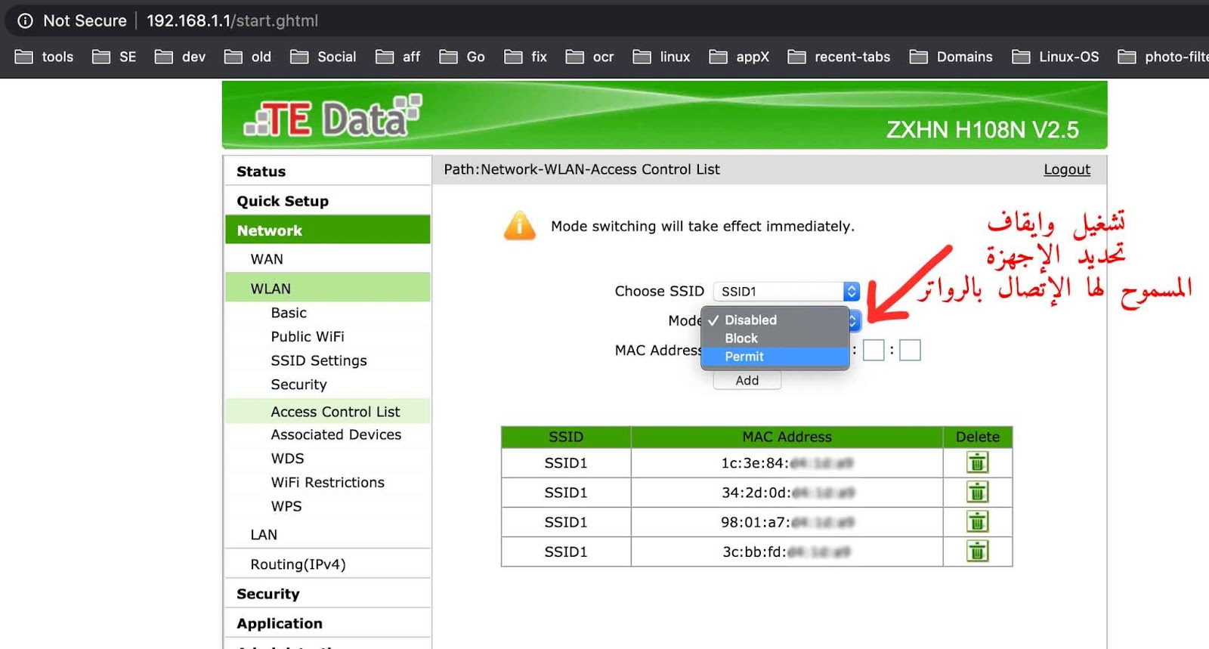
Task: Click the Logout link
Action: click(1066, 169)
